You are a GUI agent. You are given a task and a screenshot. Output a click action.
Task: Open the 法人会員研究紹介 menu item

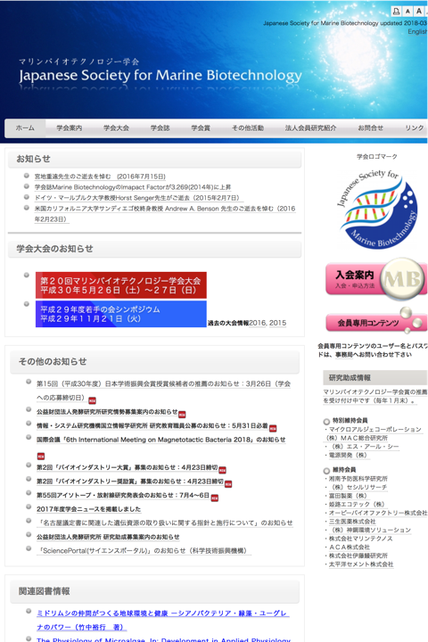311,128
